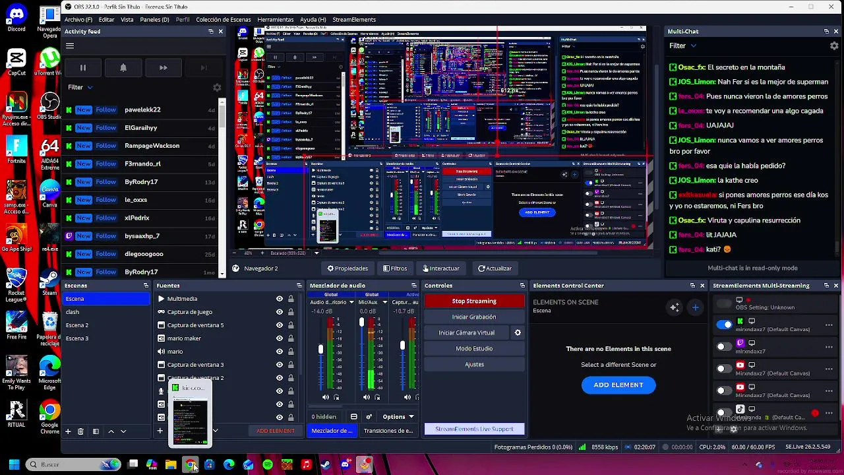Open the Colección de Escenas menu
This screenshot has height=475, width=844.
coord(224,20)
